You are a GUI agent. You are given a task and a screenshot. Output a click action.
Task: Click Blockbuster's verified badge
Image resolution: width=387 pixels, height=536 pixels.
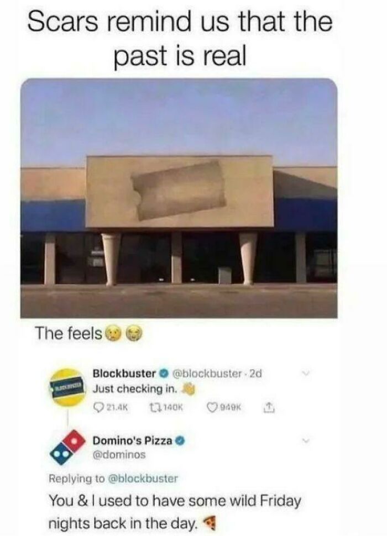pyautogui.click(x=164, y=373)
